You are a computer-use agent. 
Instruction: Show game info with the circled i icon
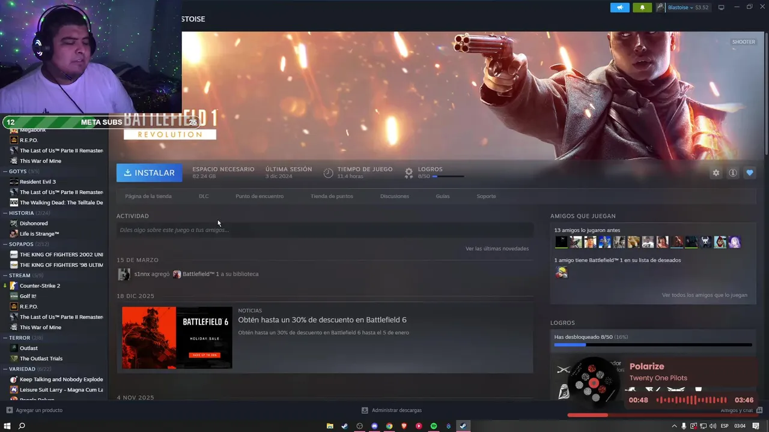tap(732, 173)
